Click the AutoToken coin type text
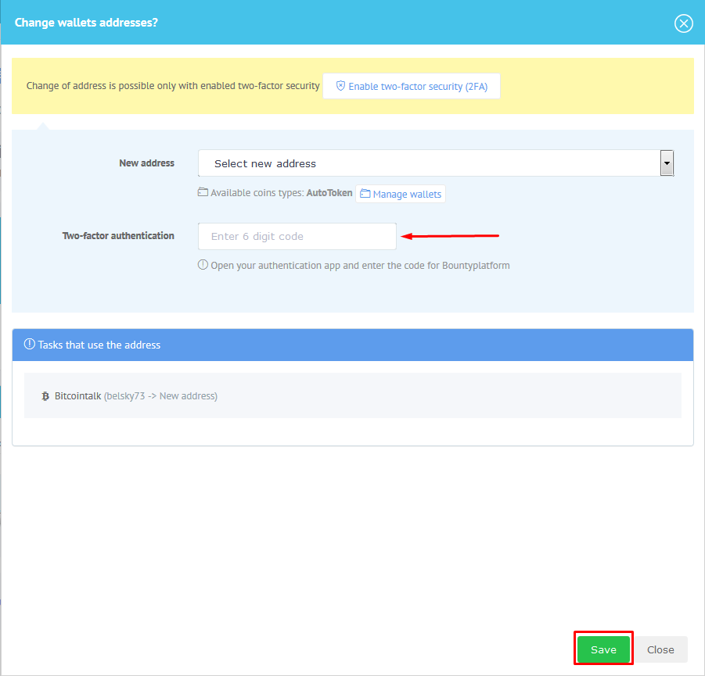 tap(329, 193)
